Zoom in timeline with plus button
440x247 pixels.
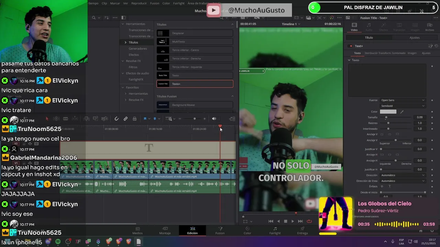[x=205, y=119]
